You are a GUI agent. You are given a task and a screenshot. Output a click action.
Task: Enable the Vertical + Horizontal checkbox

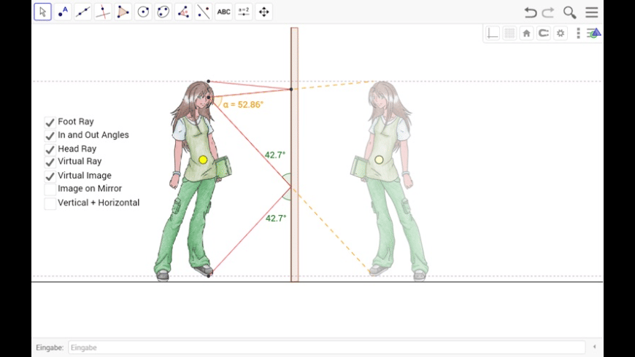point(50,203)
